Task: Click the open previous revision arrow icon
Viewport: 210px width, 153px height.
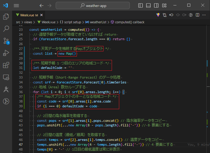Action: (x=171, y=15)
